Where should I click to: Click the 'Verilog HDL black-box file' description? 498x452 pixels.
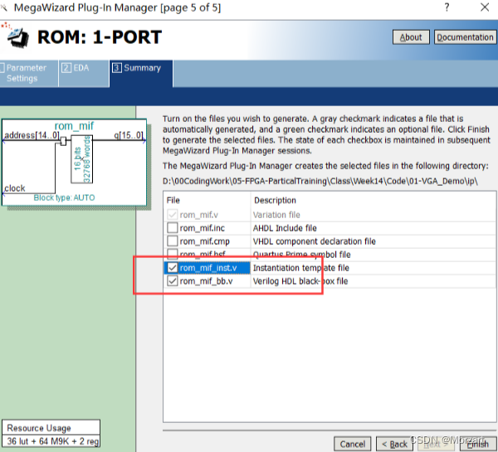point(300,281)
